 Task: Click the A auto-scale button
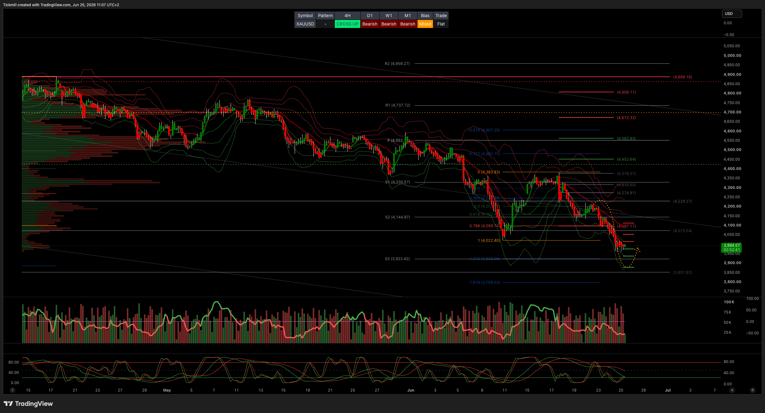coord(732,390)
